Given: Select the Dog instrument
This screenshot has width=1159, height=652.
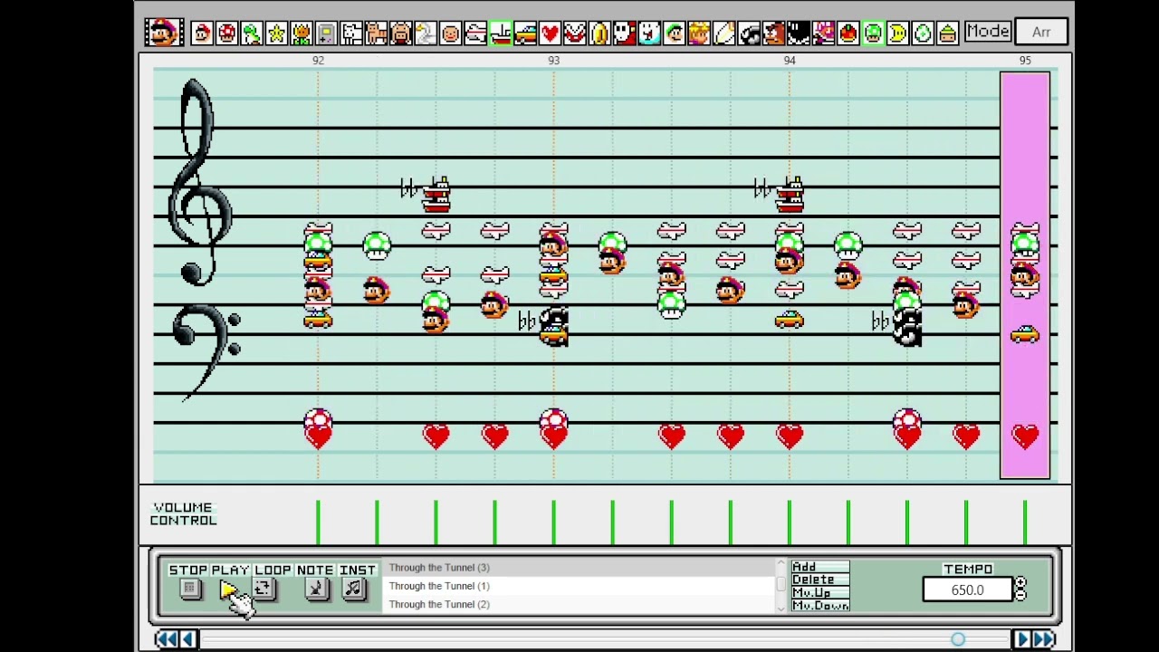Looking at the screenshot, I should click(351, 34).
